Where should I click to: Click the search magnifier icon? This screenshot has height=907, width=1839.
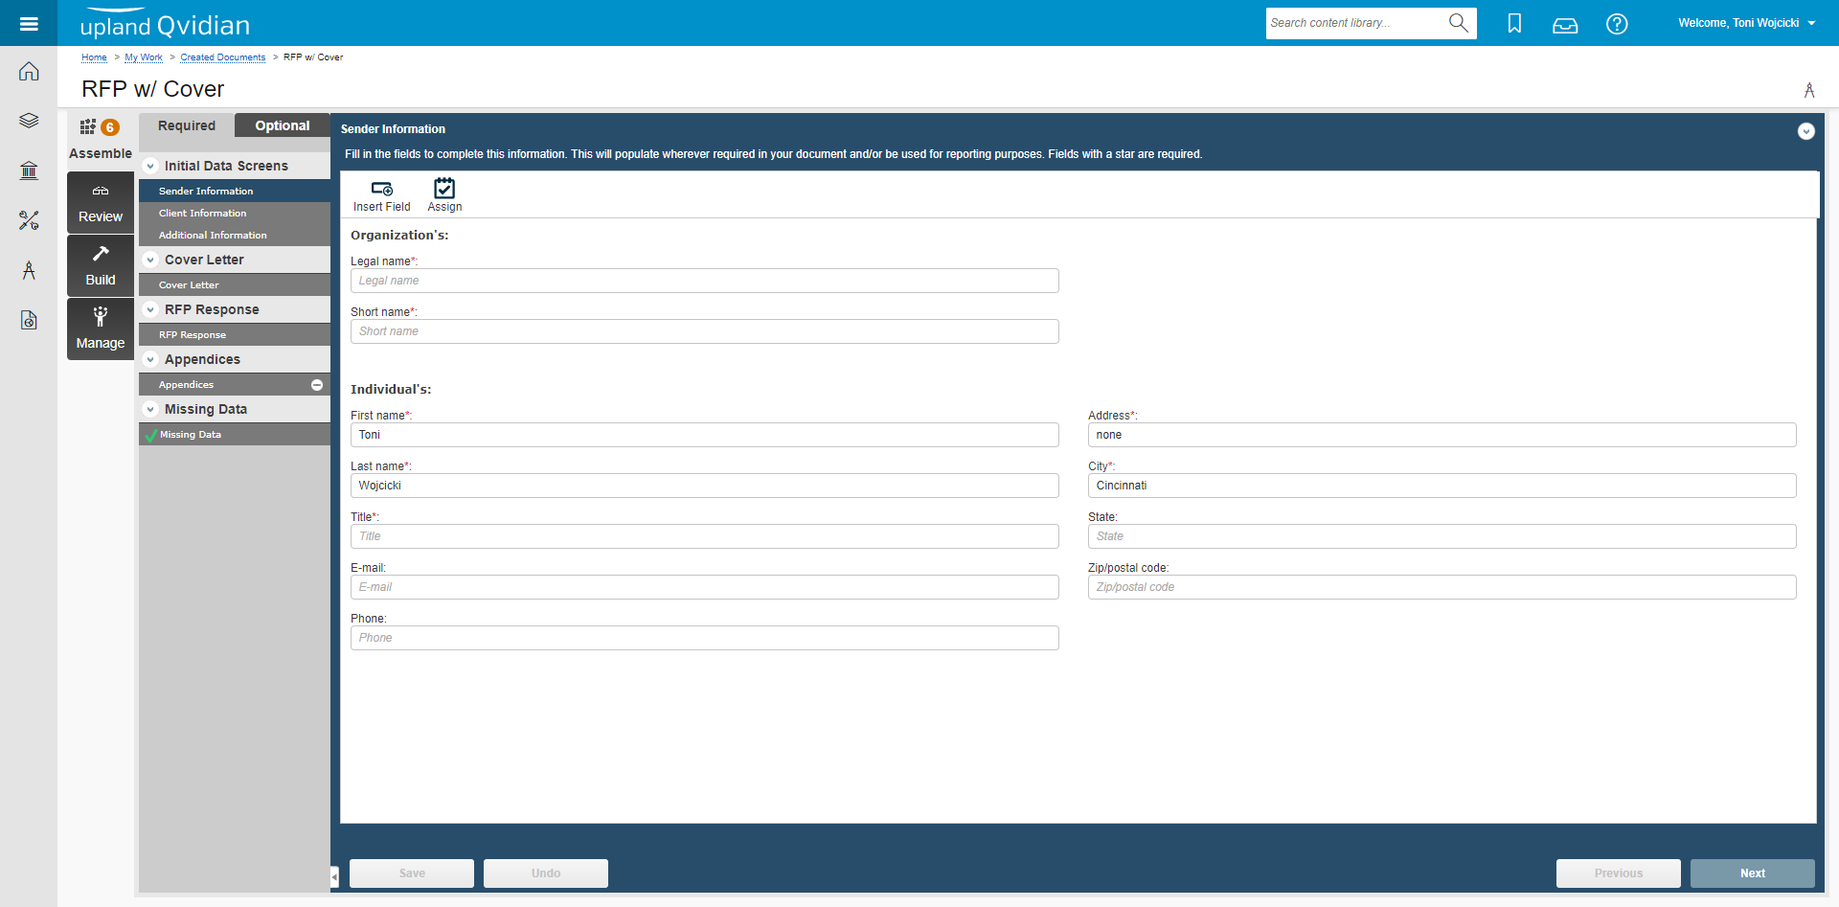[x=1458, y=23]
